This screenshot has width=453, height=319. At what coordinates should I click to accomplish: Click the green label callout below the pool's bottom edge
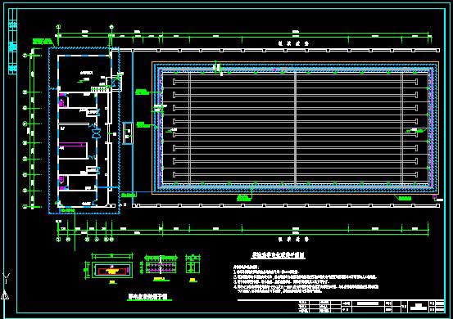tap(243, 198)
